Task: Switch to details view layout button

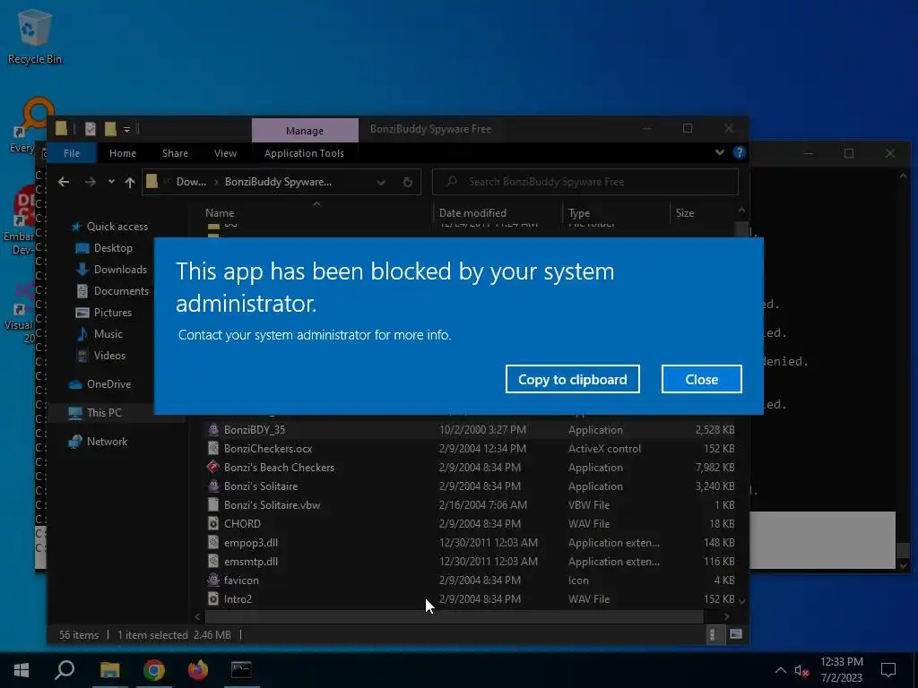Action: click(713, 634)
